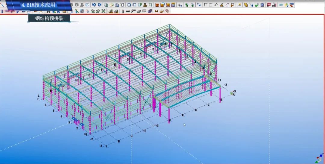
Task: Click the question mark help pointer icon
Action: (x=199, y=5)
